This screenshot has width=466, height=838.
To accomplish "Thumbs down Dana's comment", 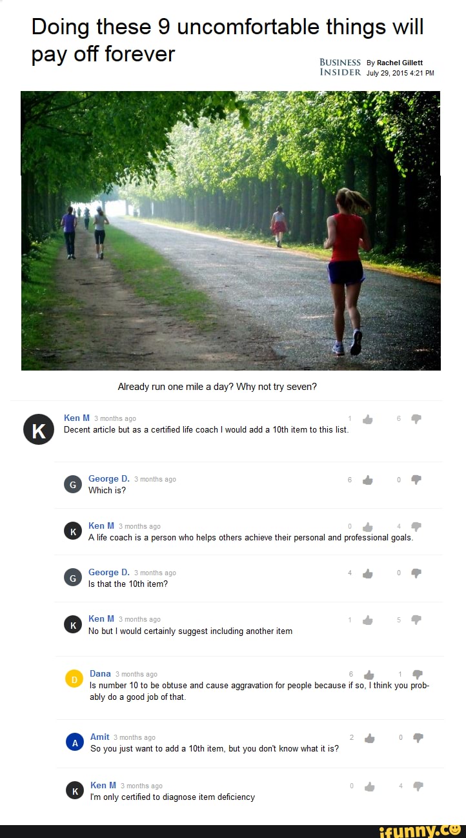I will [418, 675].
